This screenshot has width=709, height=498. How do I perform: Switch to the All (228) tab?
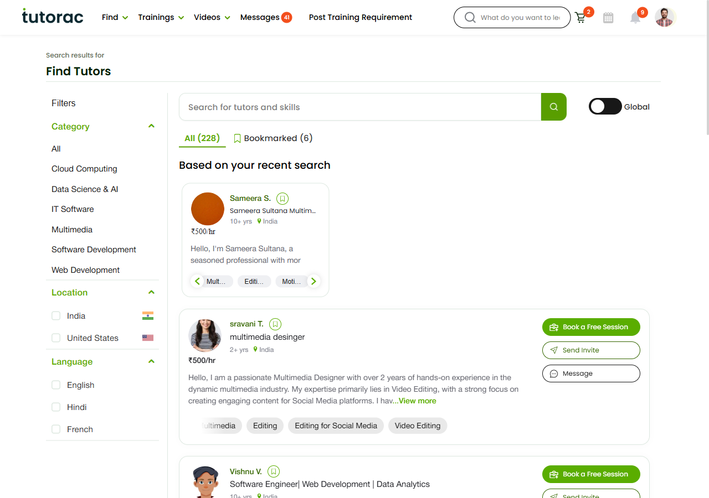coord(202,138)
